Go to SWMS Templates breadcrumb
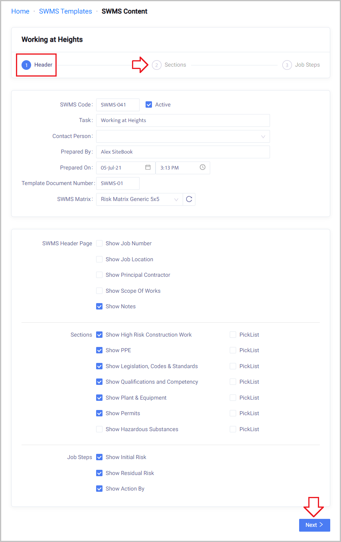The height and width of the screenshot is (542, 341). pyautogui.click(x=65, y=11)
